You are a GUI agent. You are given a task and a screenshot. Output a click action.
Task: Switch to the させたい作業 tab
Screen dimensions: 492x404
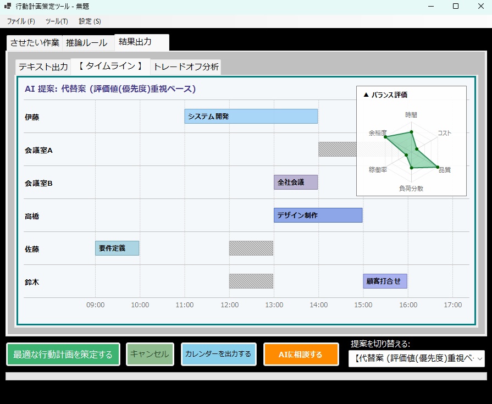click(x=35, y=43)
